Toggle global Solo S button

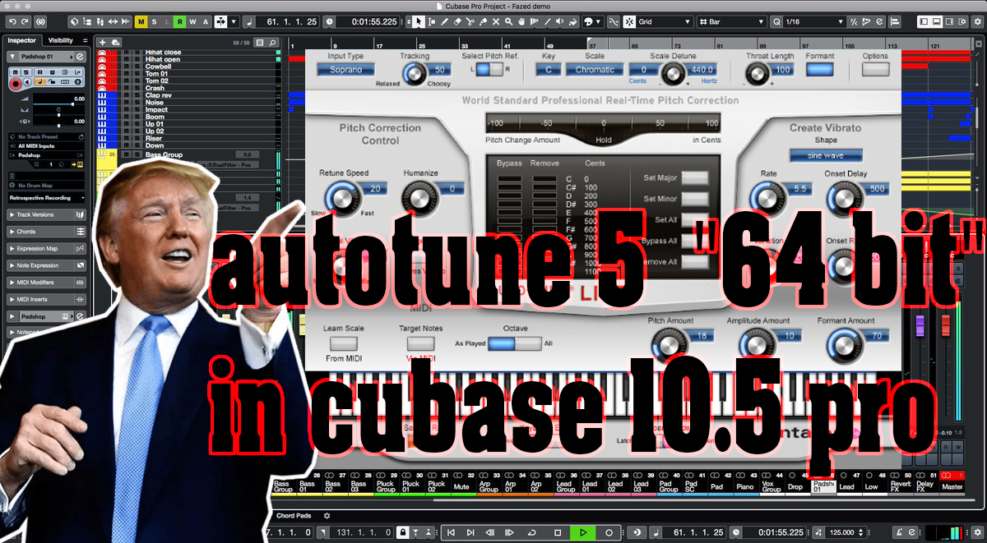[x=154, y=21]
